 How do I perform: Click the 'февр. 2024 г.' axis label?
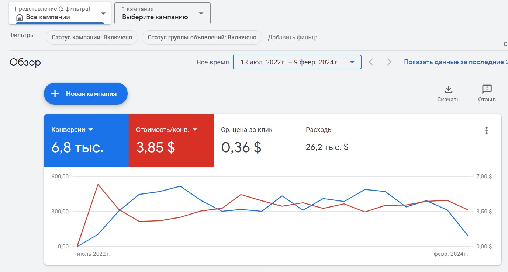(451, 254)
